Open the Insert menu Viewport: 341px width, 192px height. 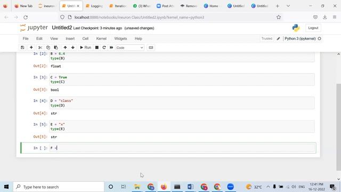(70, 38)
